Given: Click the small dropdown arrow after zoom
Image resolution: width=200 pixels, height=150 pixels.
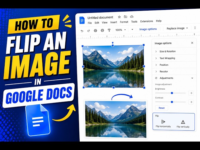Looking at the screenshot, I should click(x=132, y=30).
